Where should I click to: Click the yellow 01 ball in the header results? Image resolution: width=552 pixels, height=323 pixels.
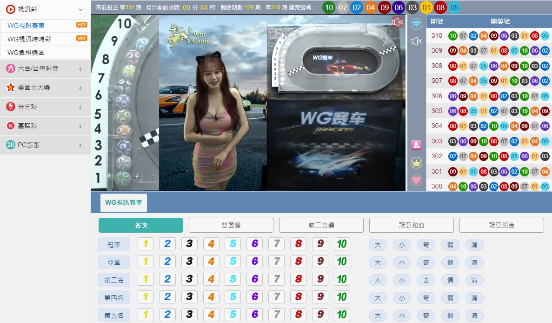(x=426, y=7)
